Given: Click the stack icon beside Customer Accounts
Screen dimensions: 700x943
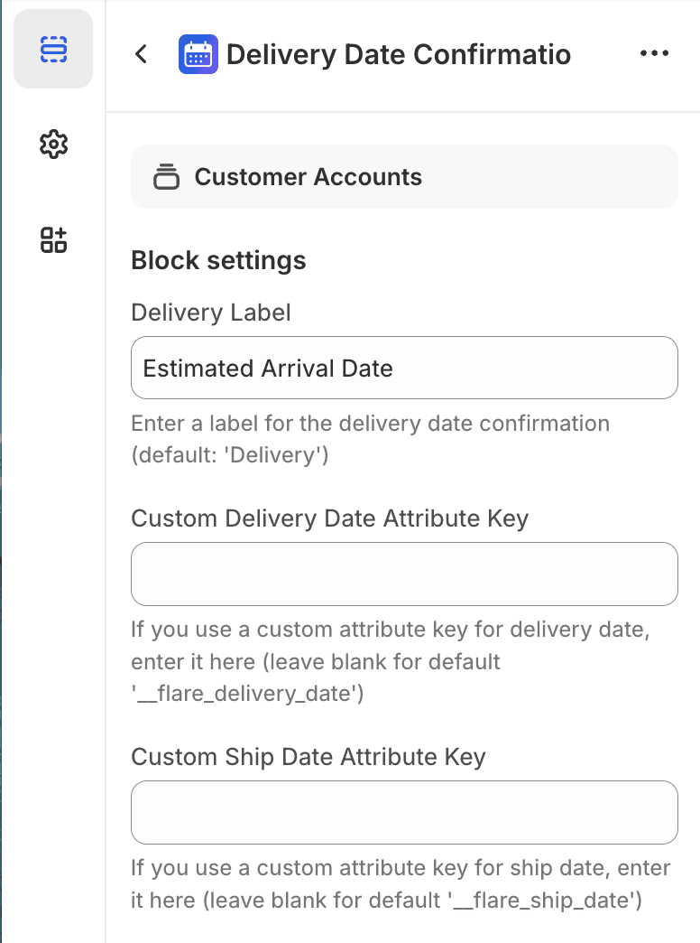Looking at the screenshot, I should pos(166,177).
